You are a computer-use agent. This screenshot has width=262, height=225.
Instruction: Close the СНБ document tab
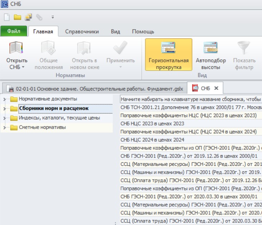[x=216, y=88]
